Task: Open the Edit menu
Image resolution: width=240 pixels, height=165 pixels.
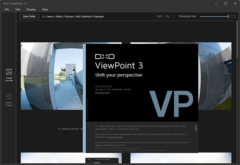Action: coord(18,9)
